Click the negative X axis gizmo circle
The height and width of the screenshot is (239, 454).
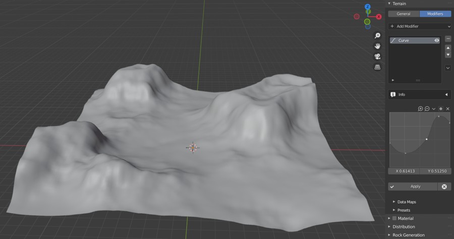click(x=357, y=17)
